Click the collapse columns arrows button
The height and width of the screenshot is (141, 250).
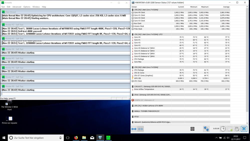(x=140, y=129)
